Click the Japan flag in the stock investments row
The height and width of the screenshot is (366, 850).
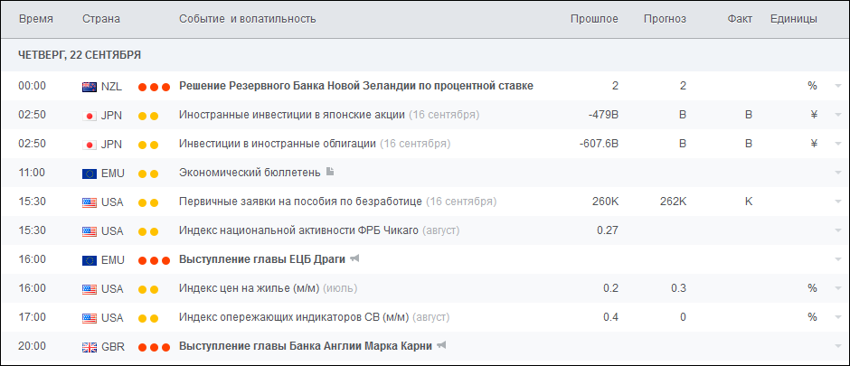(x=90, y=116)
